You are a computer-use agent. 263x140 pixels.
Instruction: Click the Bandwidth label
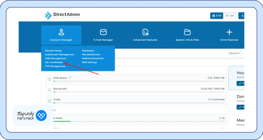60,89
